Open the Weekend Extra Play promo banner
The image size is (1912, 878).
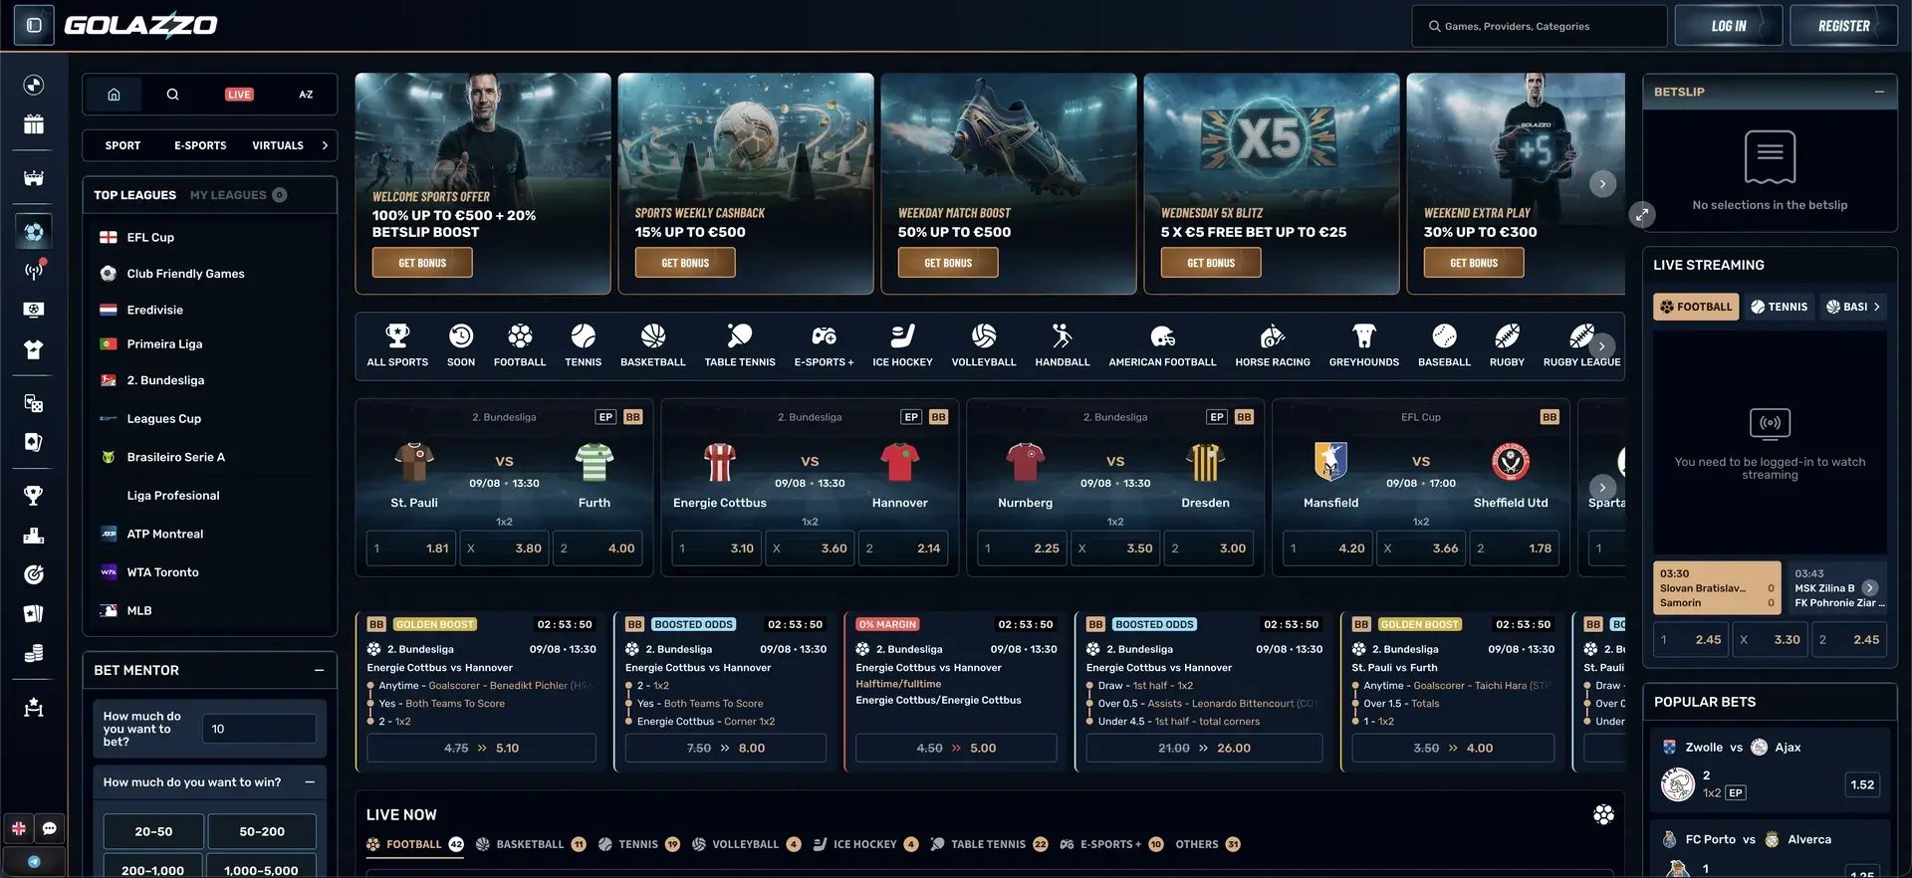coord(1516,183)
